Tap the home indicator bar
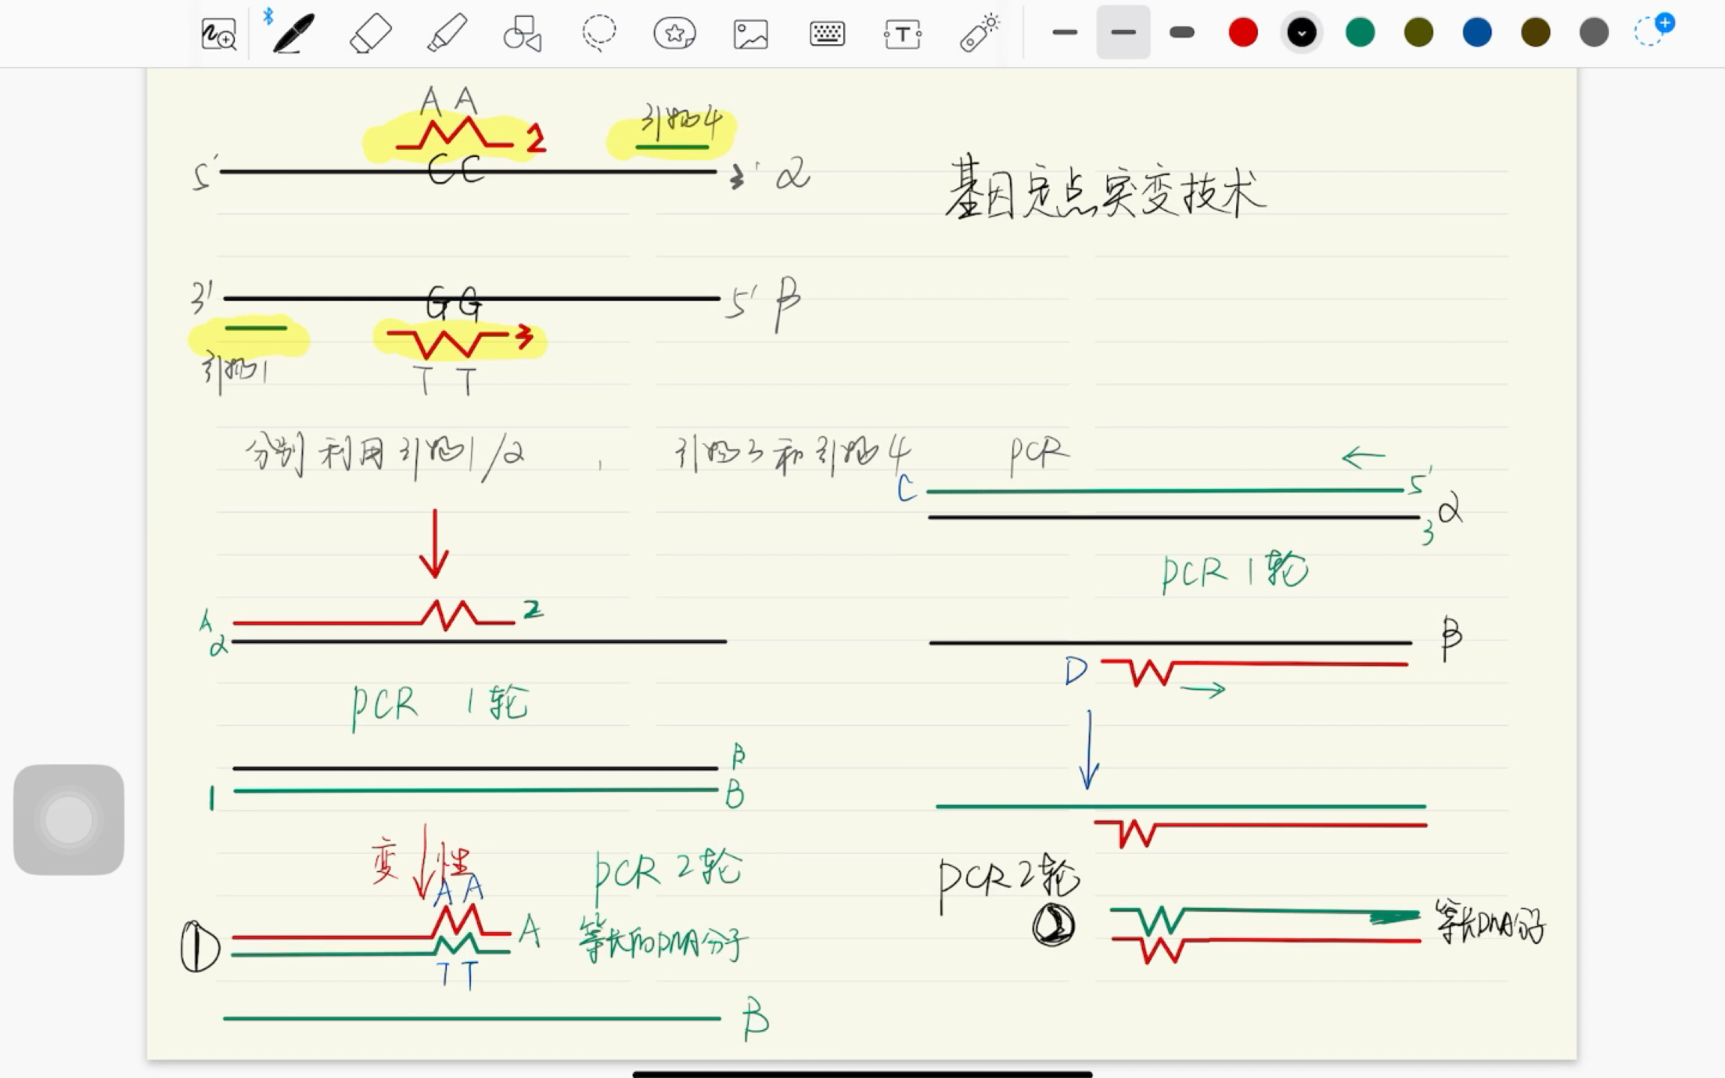The width and height of the screenshot is (1725, 1078). 862,1074
